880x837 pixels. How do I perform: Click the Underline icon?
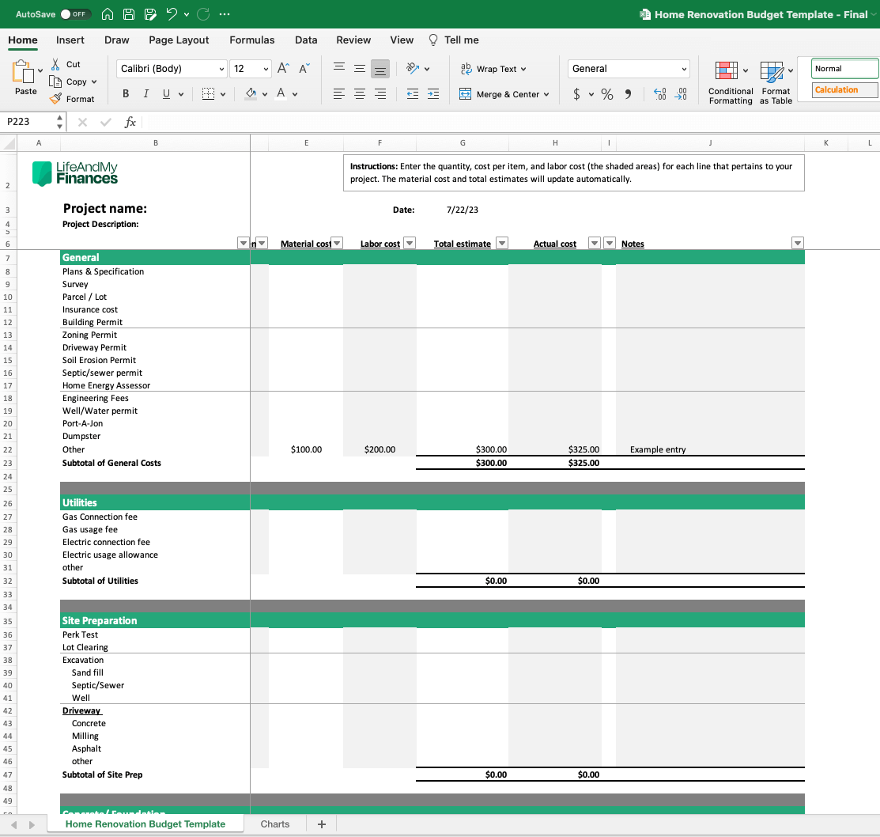click(x=164, y=93)
